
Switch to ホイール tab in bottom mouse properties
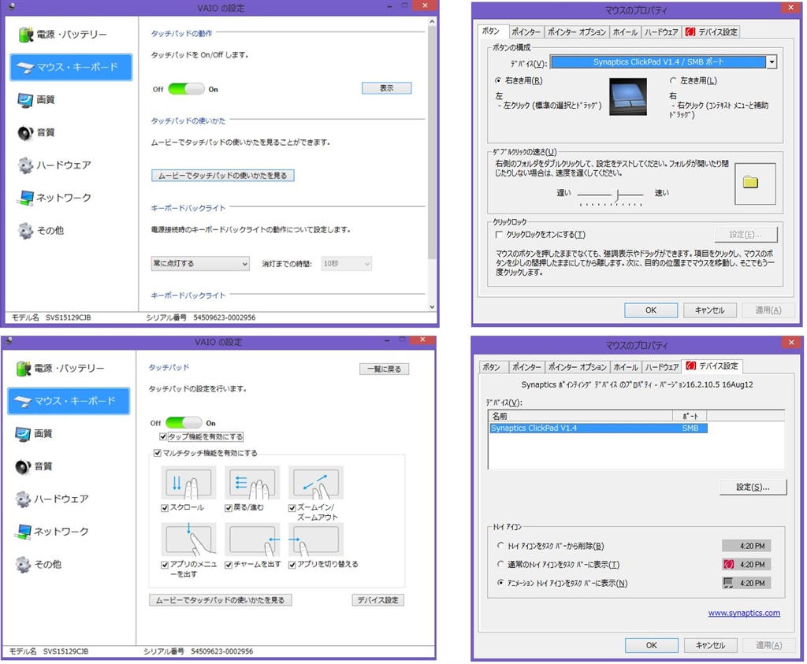click(x=626, y=367)
